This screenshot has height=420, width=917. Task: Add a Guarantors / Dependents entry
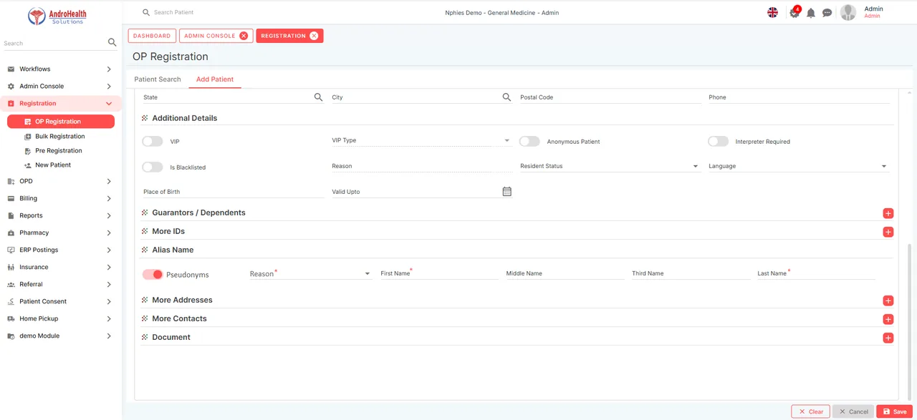(888, 213)
